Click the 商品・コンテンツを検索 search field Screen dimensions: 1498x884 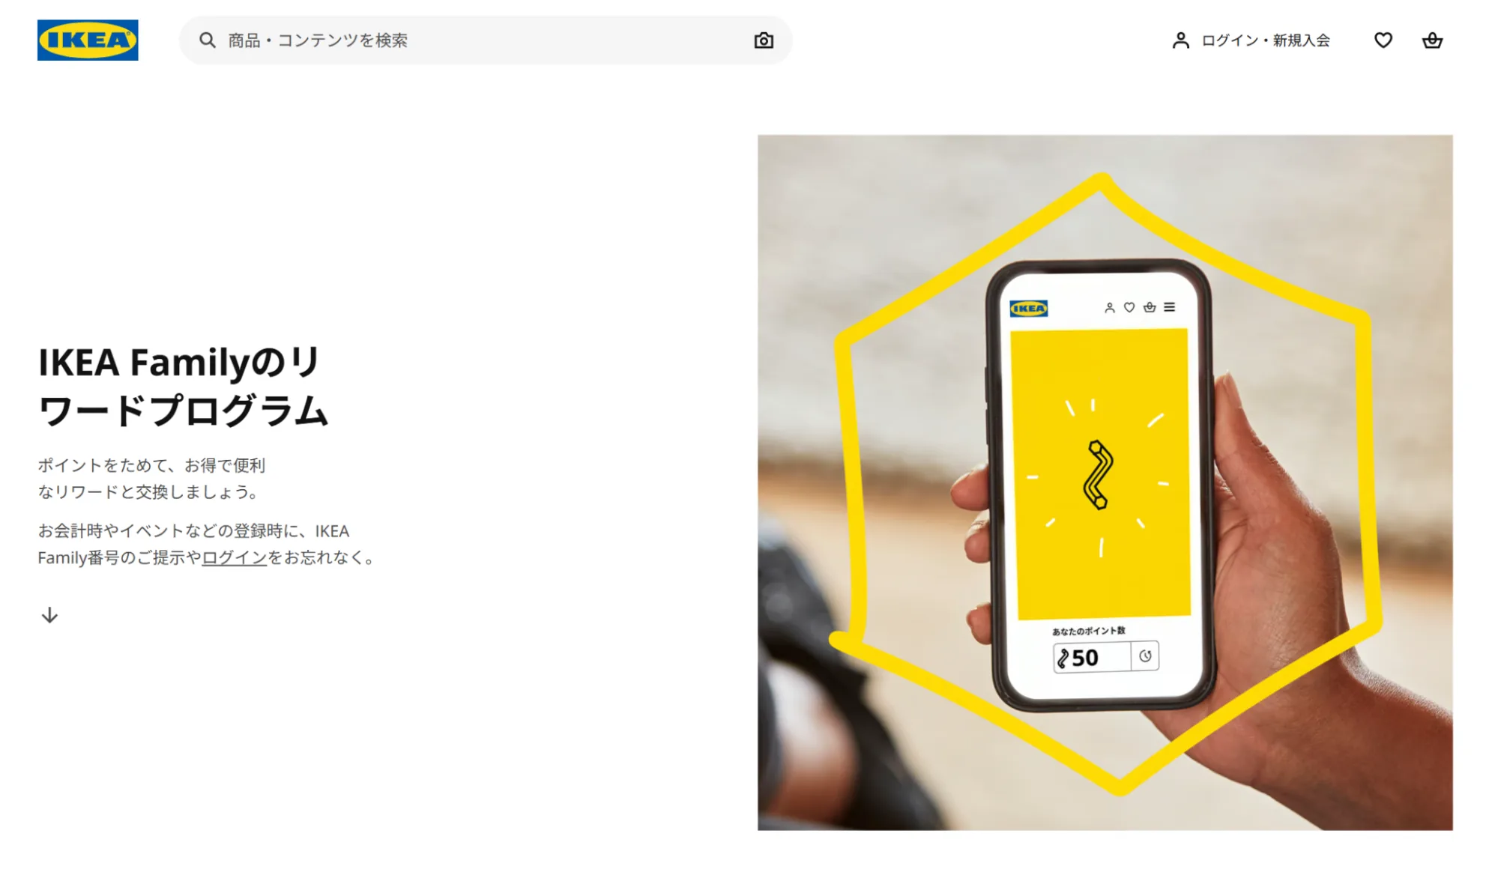click(x=486, y=40)
